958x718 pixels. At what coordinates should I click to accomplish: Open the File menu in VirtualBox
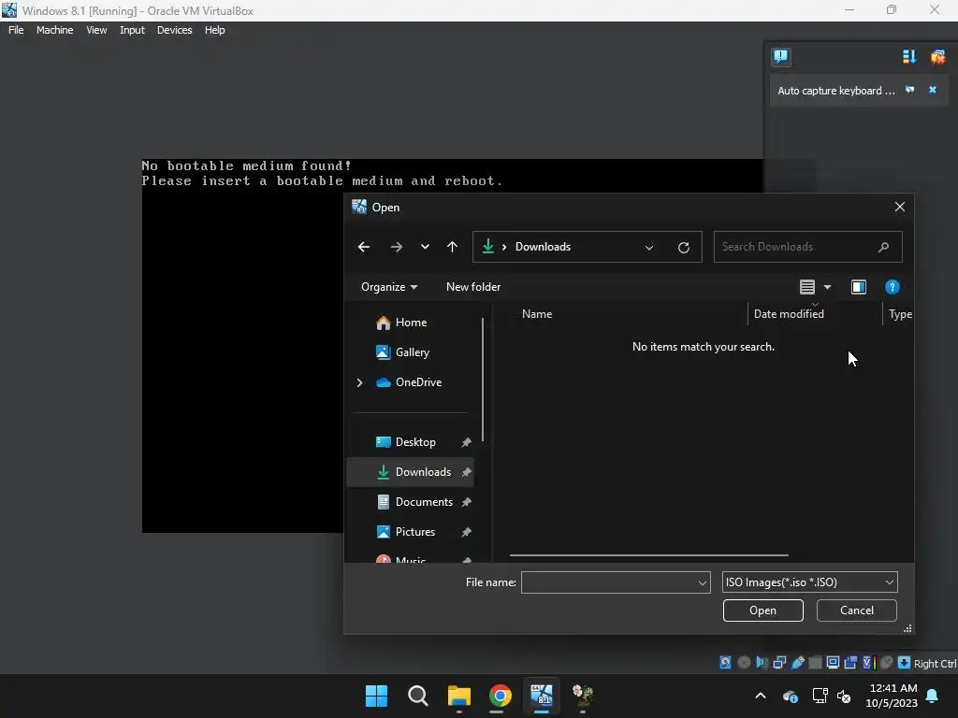[16, 30]
